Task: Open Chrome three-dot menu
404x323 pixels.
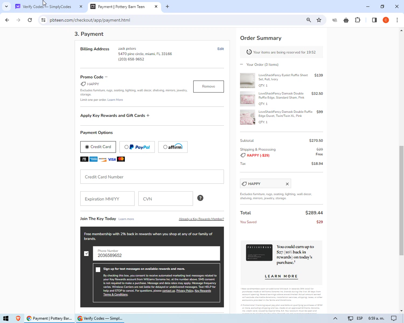Action: pyautogui.click(x=397, y=20)
